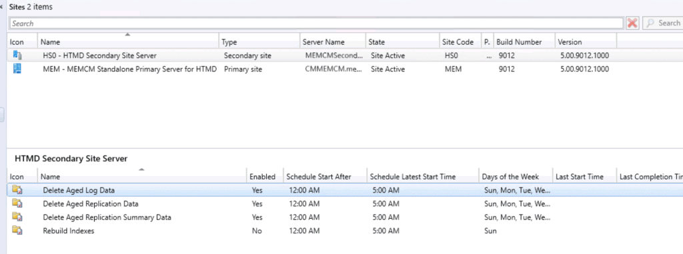Click Delete Aged Replication Summary Data icon

pyautogui.click(x=17, y=217)
